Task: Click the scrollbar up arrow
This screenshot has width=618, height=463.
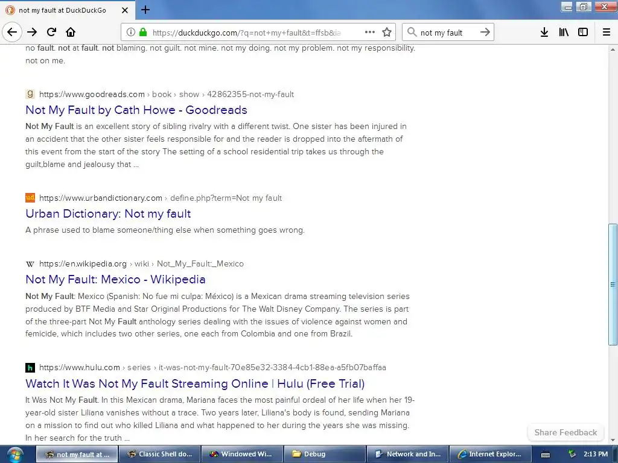Action: point(613,49)
